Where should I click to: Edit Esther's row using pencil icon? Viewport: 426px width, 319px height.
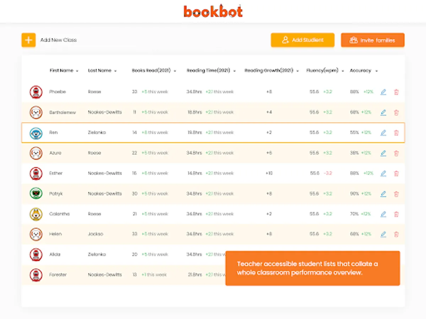(x=383, y=174)
